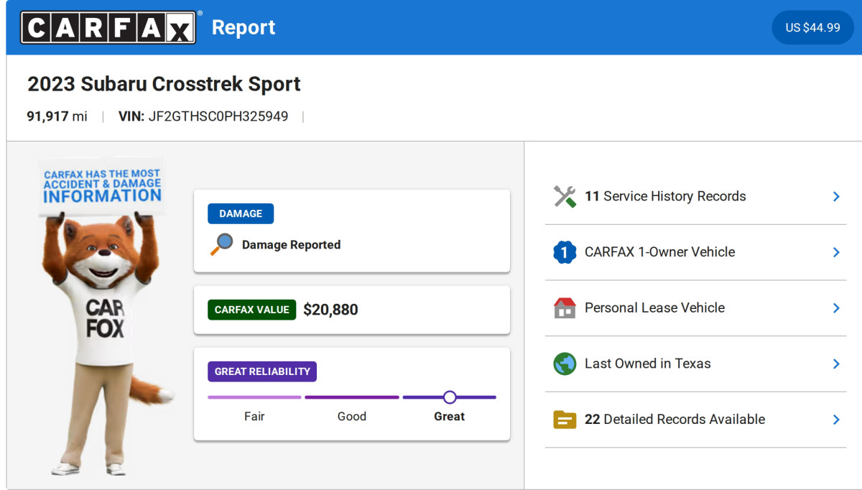Click the 91,917 mi mileage text
The height and width of the screenshot is (490, 862).
point(57,116)
